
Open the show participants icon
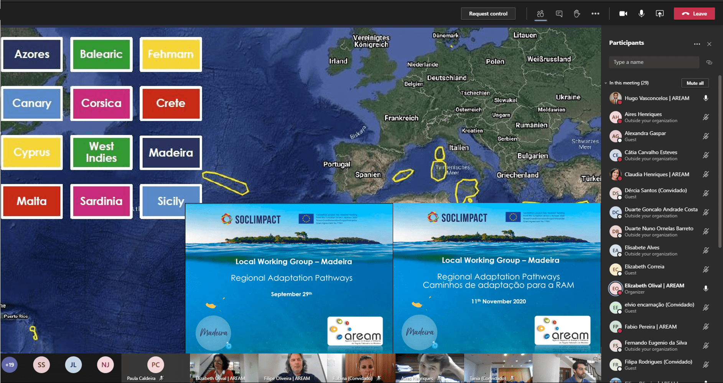click(x=540, y=14)
